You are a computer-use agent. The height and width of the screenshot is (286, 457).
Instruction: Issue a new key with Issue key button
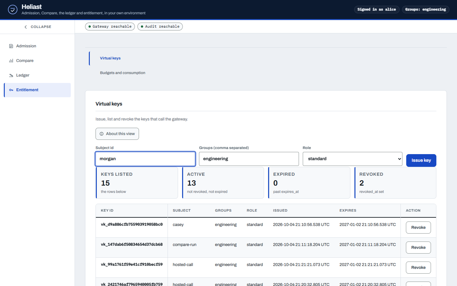tap(421, 160)
